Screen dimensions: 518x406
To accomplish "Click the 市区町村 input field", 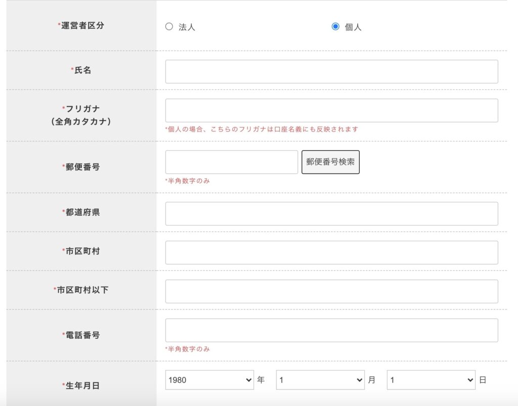I will pyautogui.click(x=331, y=252).
